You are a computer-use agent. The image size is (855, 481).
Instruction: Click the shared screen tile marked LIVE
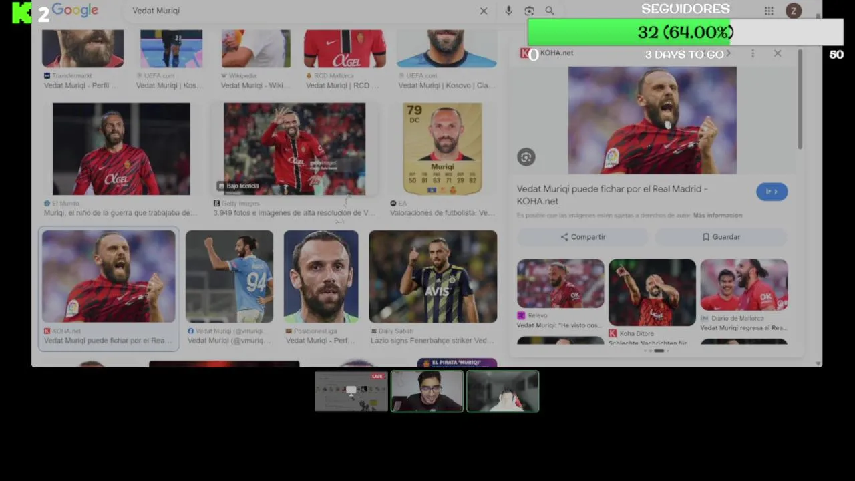[x=351, y=391]
